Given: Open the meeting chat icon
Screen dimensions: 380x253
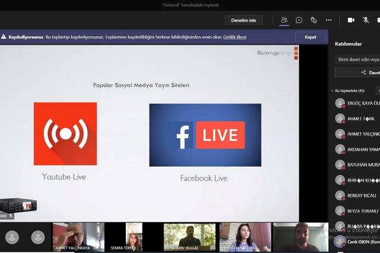Looking at the screenshot, I should tap(299, 20).
